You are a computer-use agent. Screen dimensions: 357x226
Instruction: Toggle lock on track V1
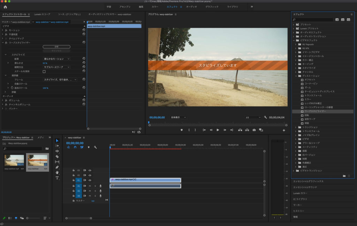74,180
